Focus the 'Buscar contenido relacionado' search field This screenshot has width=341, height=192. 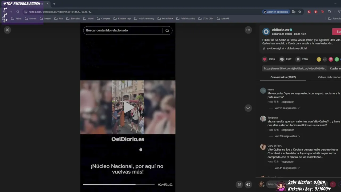click(123, 30)
